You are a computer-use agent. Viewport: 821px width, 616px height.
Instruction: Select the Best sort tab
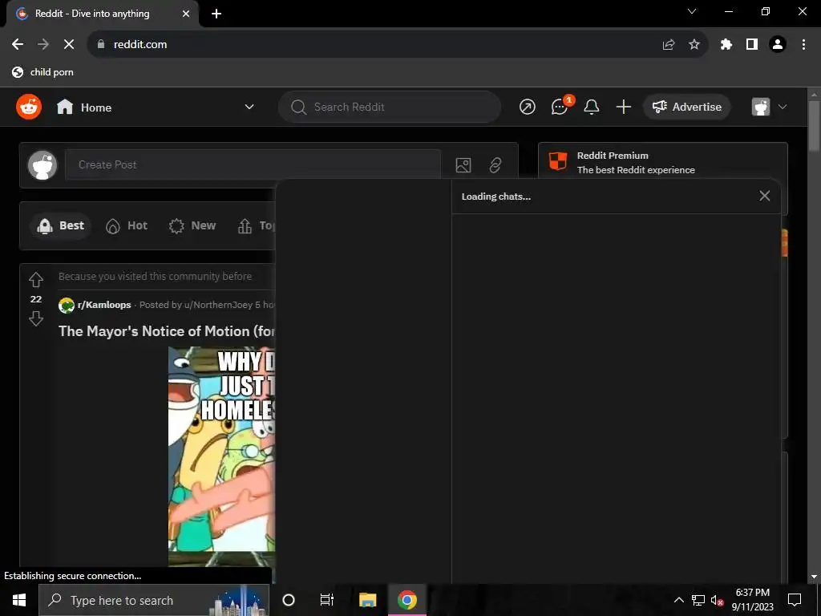(61, 225)
